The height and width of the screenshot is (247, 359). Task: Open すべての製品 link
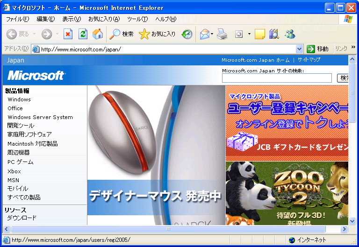[x=24, y=198]
